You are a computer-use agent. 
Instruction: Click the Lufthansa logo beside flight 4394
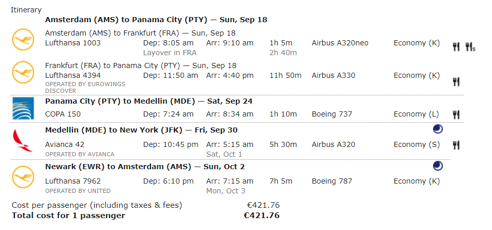click(x=23, y=72)
